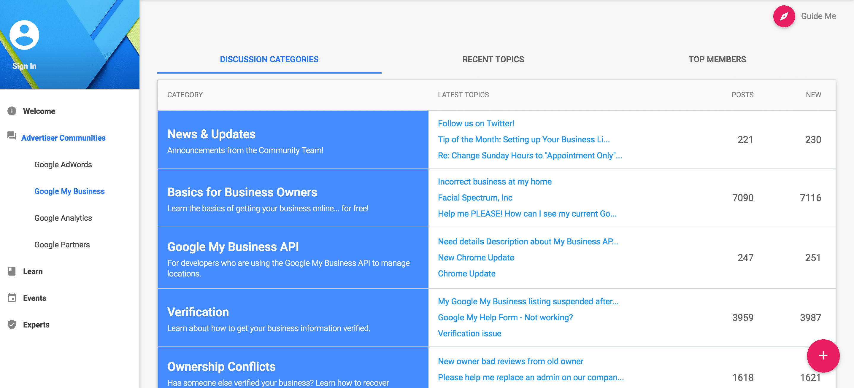Select Google Analytics in sidebar
This screenshot has height=388, width=854.
[63, 218]
